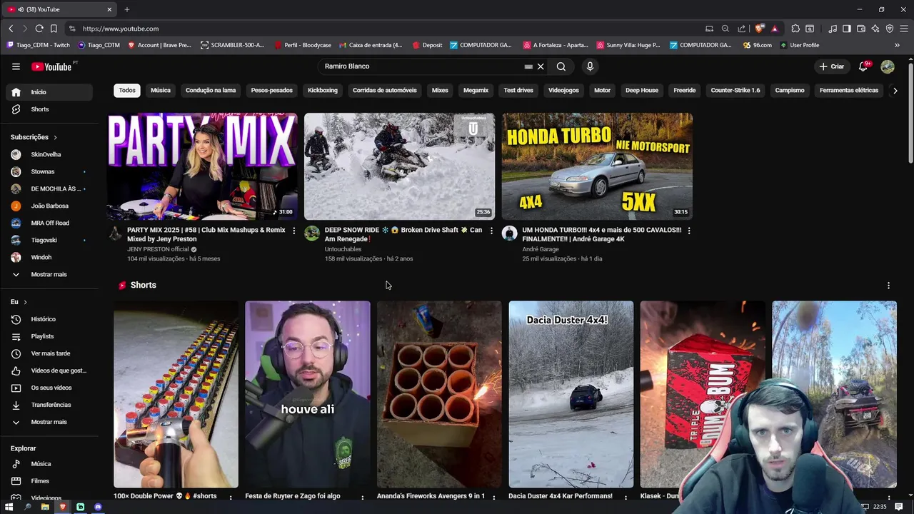Open MRA Off Road channel
The height and width of the screenshot is (514, 914).
[50, 223]
